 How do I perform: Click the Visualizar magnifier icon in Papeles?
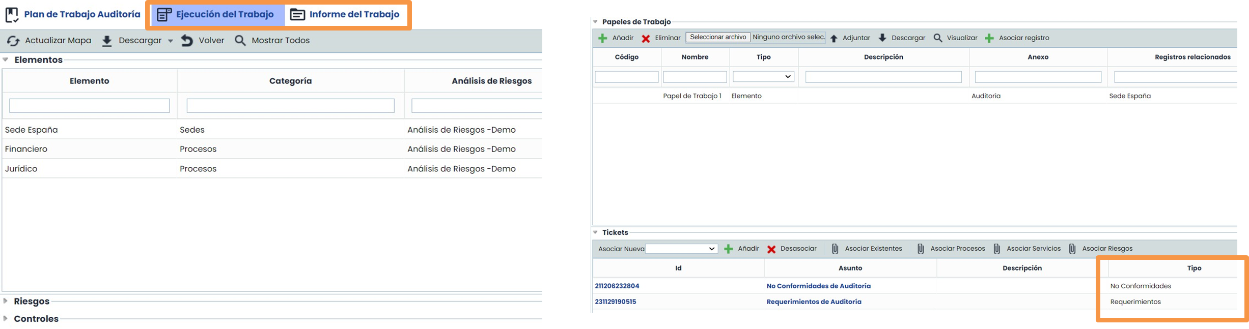point(938,38)
